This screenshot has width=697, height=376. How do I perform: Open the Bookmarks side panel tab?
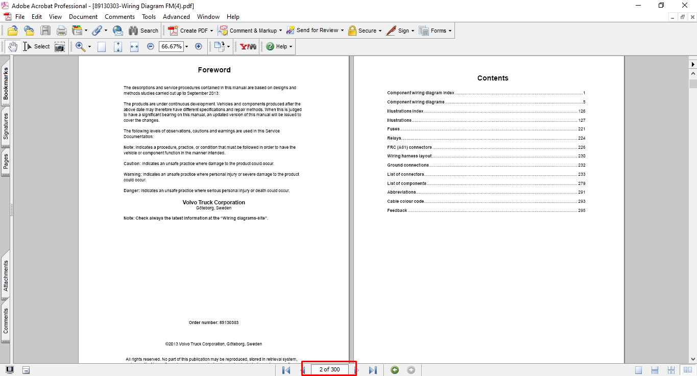[x=6, y=83]
